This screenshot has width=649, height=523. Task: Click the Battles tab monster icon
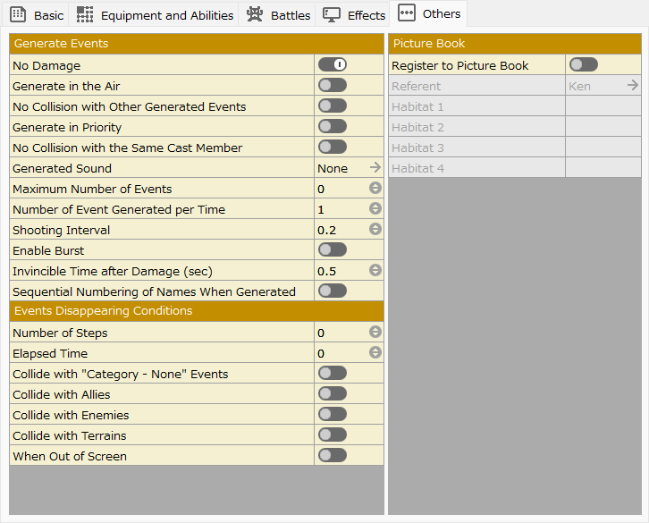click(255, 14)
